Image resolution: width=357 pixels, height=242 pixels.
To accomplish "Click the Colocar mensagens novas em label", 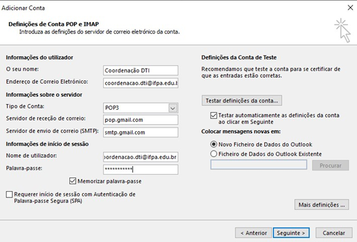I will pos(241,131).
